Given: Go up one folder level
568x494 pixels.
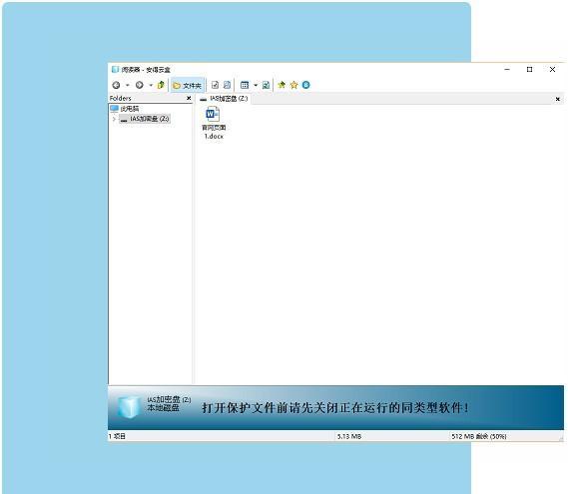Looking at the screenshot, I should click(x=161, y=85).
